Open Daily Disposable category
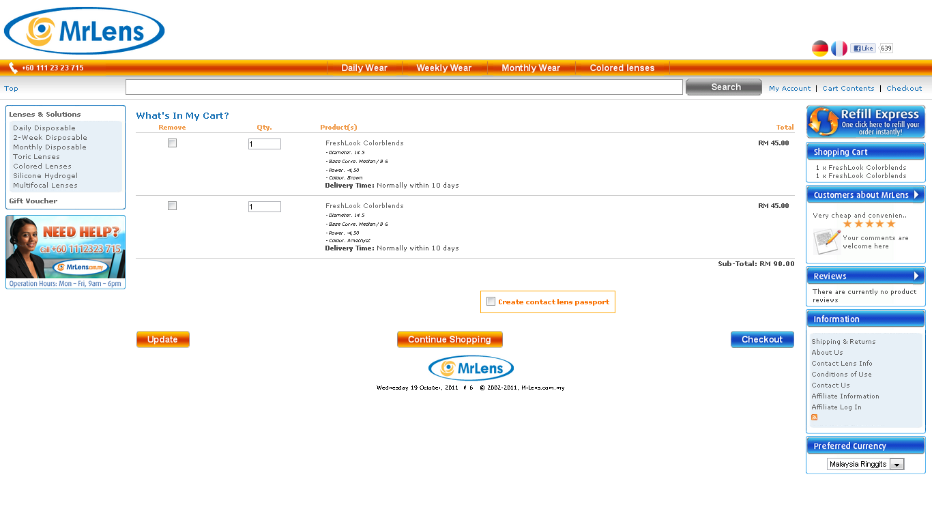Image resolution: width=932 pixels, height=524 pixels. [44, 128]
